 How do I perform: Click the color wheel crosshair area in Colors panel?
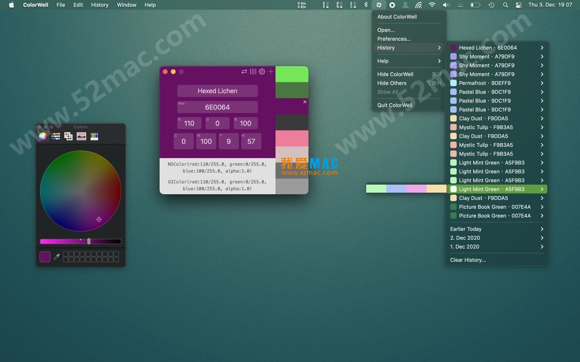[x=99, y=219]
